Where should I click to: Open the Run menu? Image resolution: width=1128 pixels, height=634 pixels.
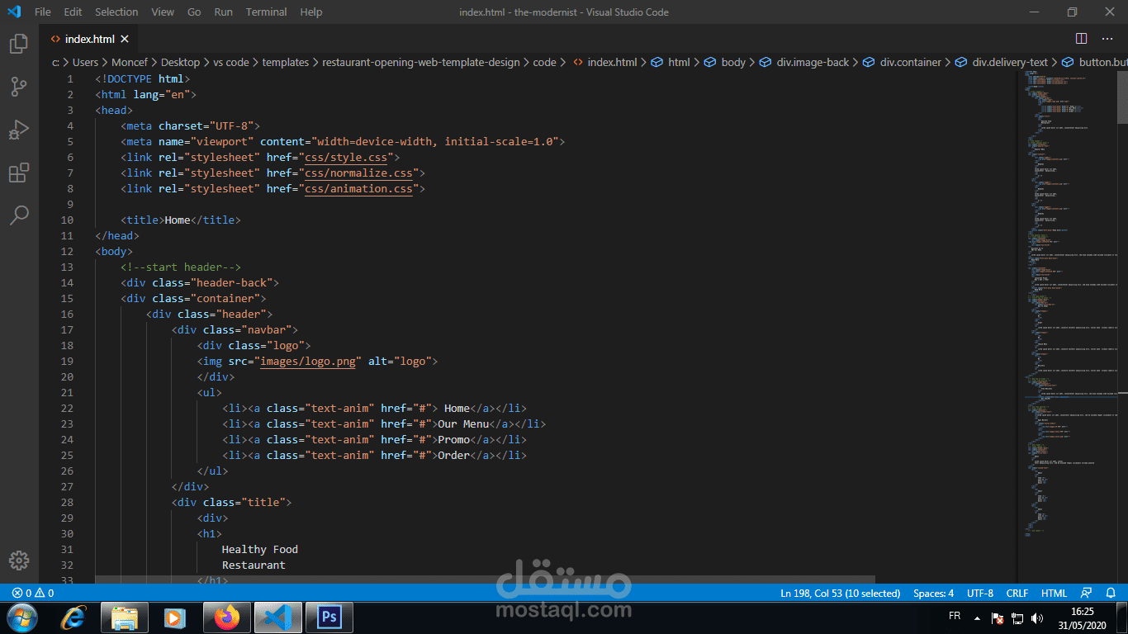tap(223, 12)
